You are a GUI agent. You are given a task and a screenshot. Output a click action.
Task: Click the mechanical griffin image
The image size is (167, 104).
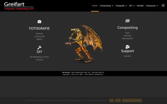(83, 44)
